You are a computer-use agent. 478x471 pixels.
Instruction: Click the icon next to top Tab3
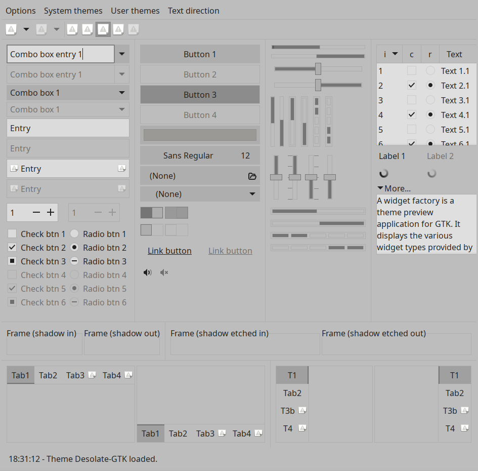coord(92,375)
